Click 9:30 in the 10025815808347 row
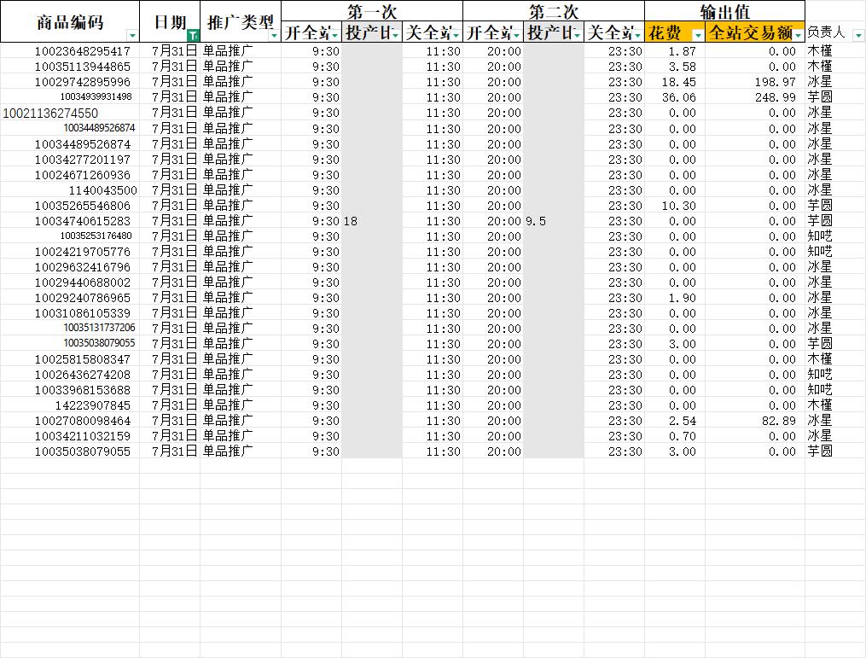866x658 pixels. (x=326, y=359)
